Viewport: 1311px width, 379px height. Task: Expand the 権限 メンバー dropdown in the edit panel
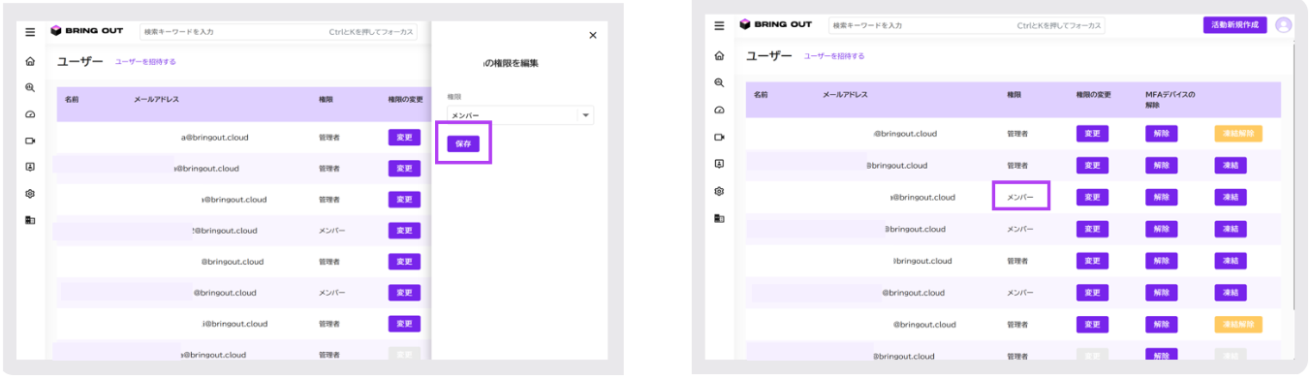520,115
